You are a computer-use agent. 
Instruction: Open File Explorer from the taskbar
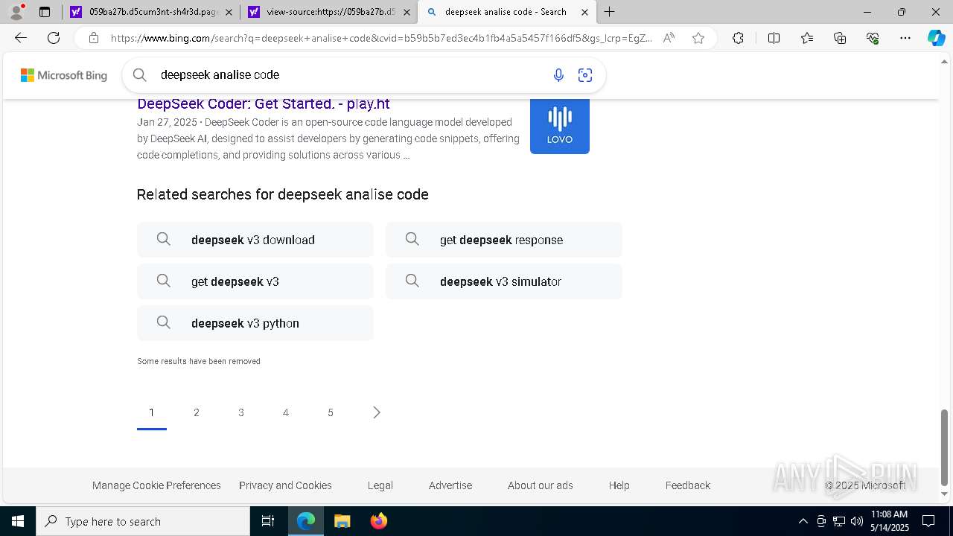342,521
